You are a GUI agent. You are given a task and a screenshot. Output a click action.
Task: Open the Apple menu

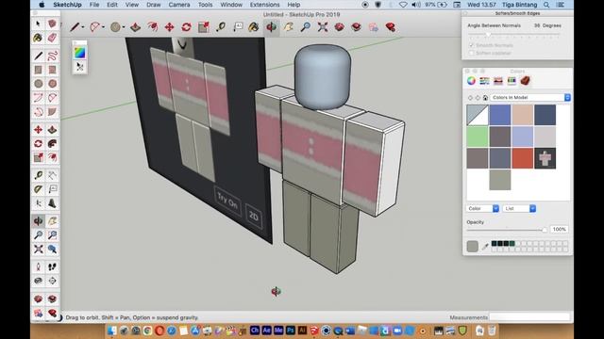(42, 5)
